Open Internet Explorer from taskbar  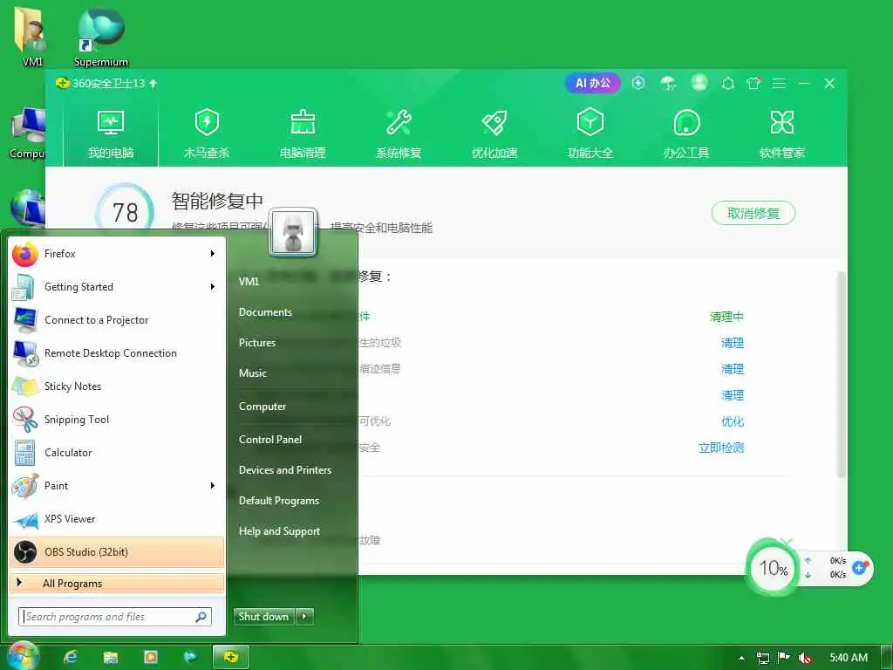click(71, 658)
